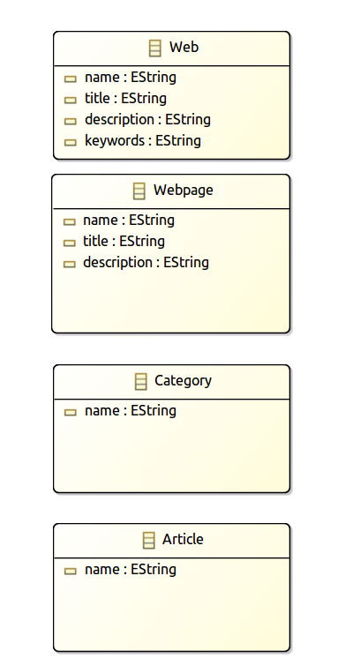This screenshot has width=360, height=658.
Task: Select attribute icon beside Category name
Action: (x=71, y=413)
